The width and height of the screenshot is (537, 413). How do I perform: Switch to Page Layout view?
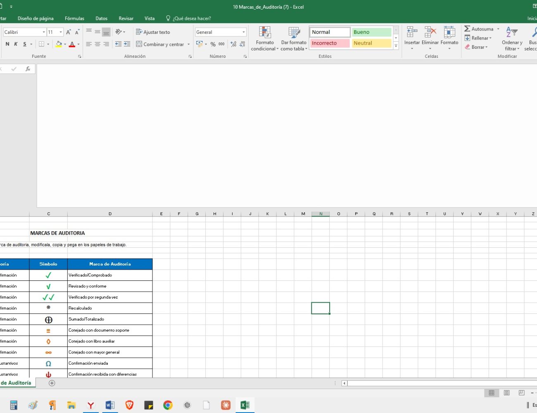pos(506,393)
